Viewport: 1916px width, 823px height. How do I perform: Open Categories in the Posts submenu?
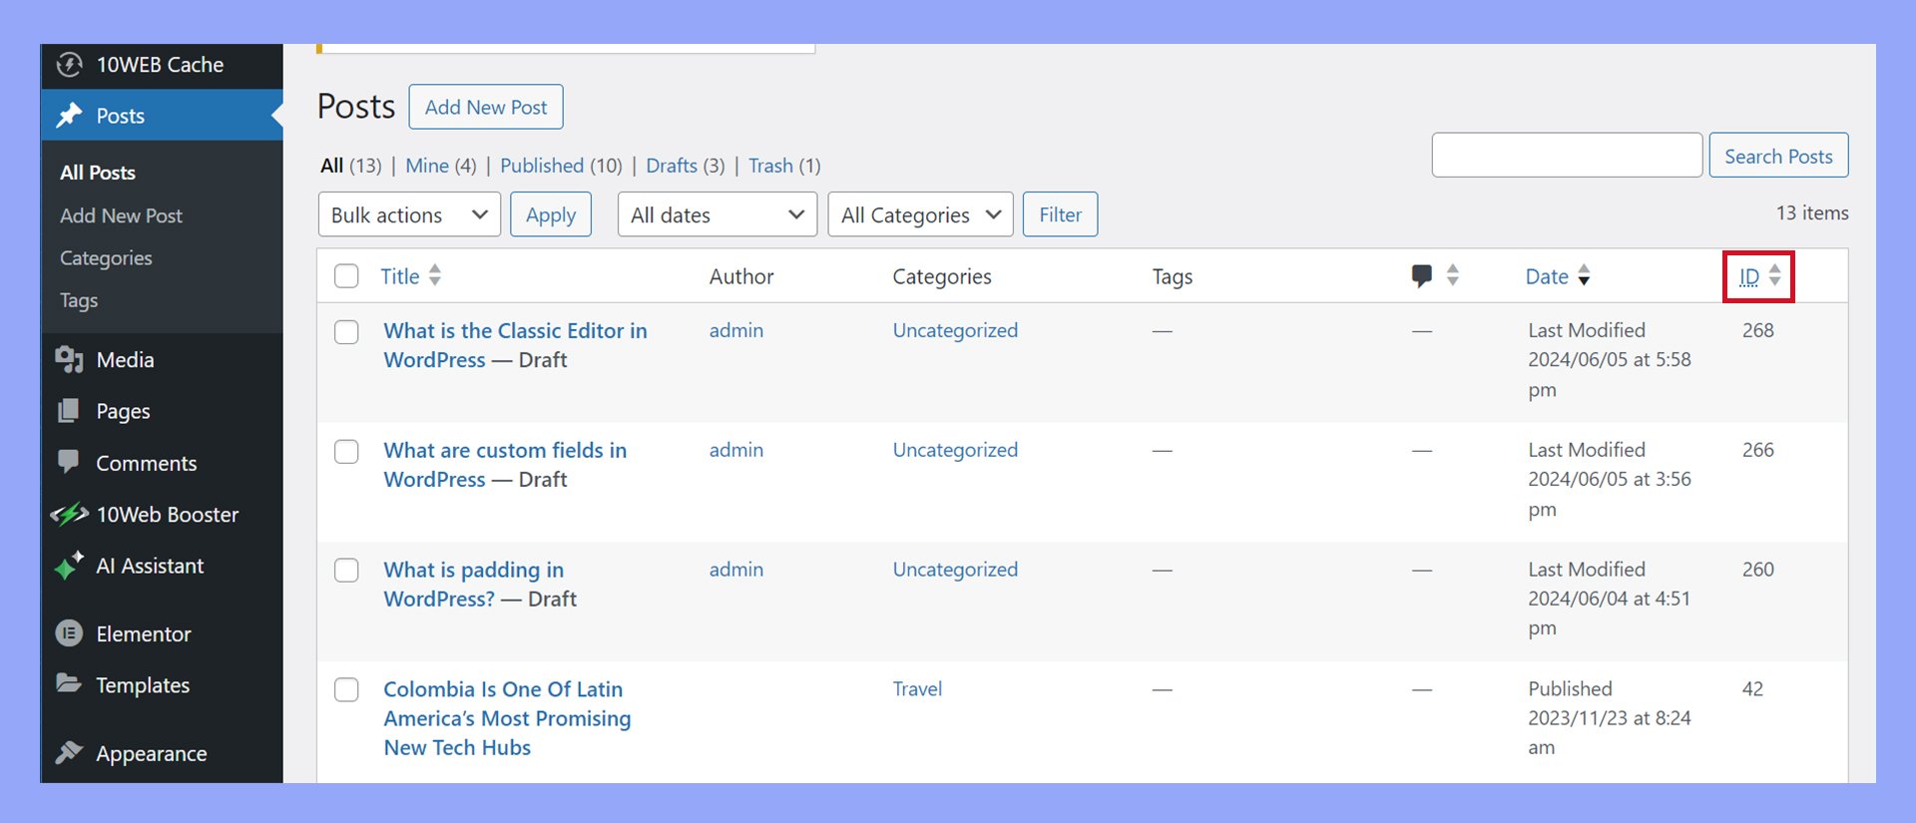point(106,258)
